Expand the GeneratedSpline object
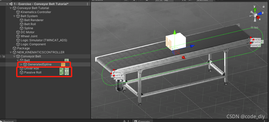Image resolution: width=269 pixels, height=122 pixels. pos(21,64)
